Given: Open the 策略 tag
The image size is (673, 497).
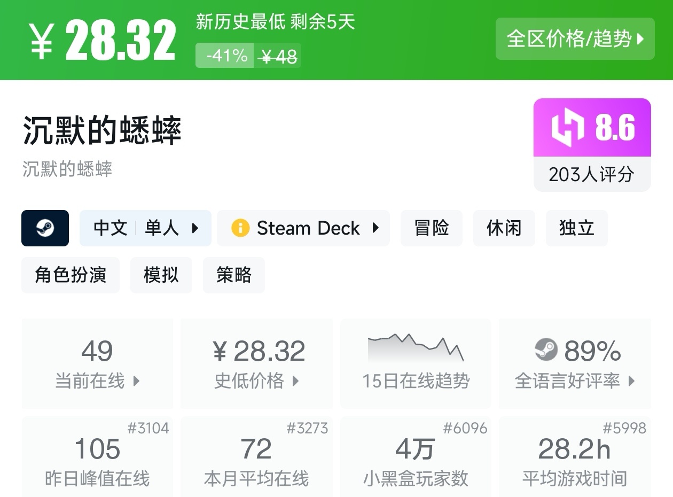Looking at the screenshot, I should click(x=233, y=275).
